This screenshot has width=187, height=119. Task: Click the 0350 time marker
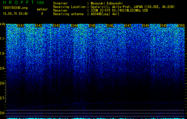pyautogui.click(x=181, y=26)
